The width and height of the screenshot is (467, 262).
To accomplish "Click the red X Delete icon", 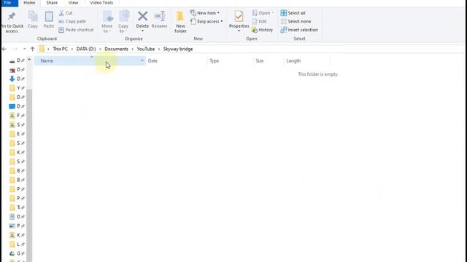I will point(142,16).
